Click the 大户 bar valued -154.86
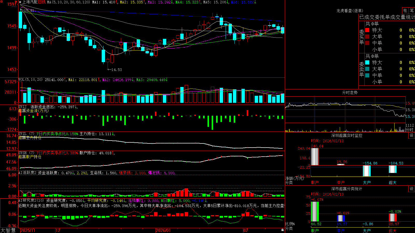This screenshot has height=233, width=415. [366, 171]
